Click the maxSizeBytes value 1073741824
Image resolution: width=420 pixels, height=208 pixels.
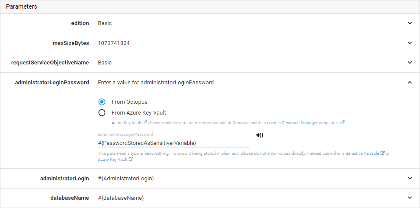point(114,43)
